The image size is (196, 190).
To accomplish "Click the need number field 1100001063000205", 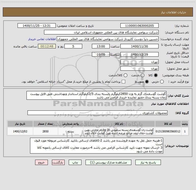I will (139, 26).
